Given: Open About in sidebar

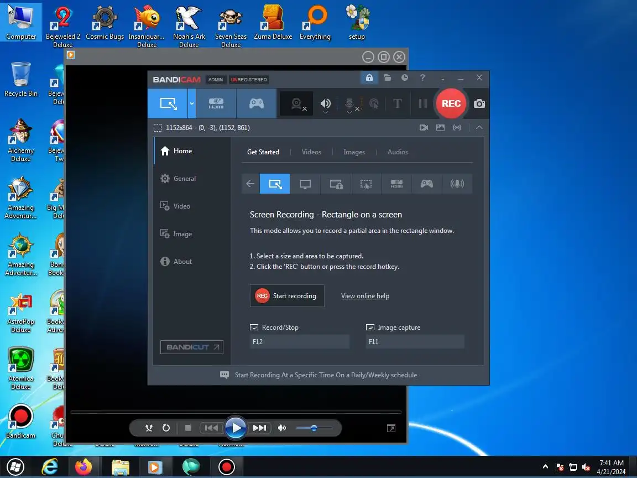Looking at the screenshot, I should coord(192,261).
